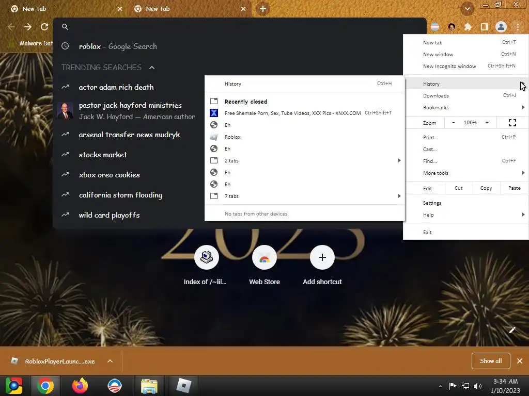The height and width of the screenshot is (396, 529).
Task: Expand the Bookmarks submenu
Action: (x=466, y=107)
